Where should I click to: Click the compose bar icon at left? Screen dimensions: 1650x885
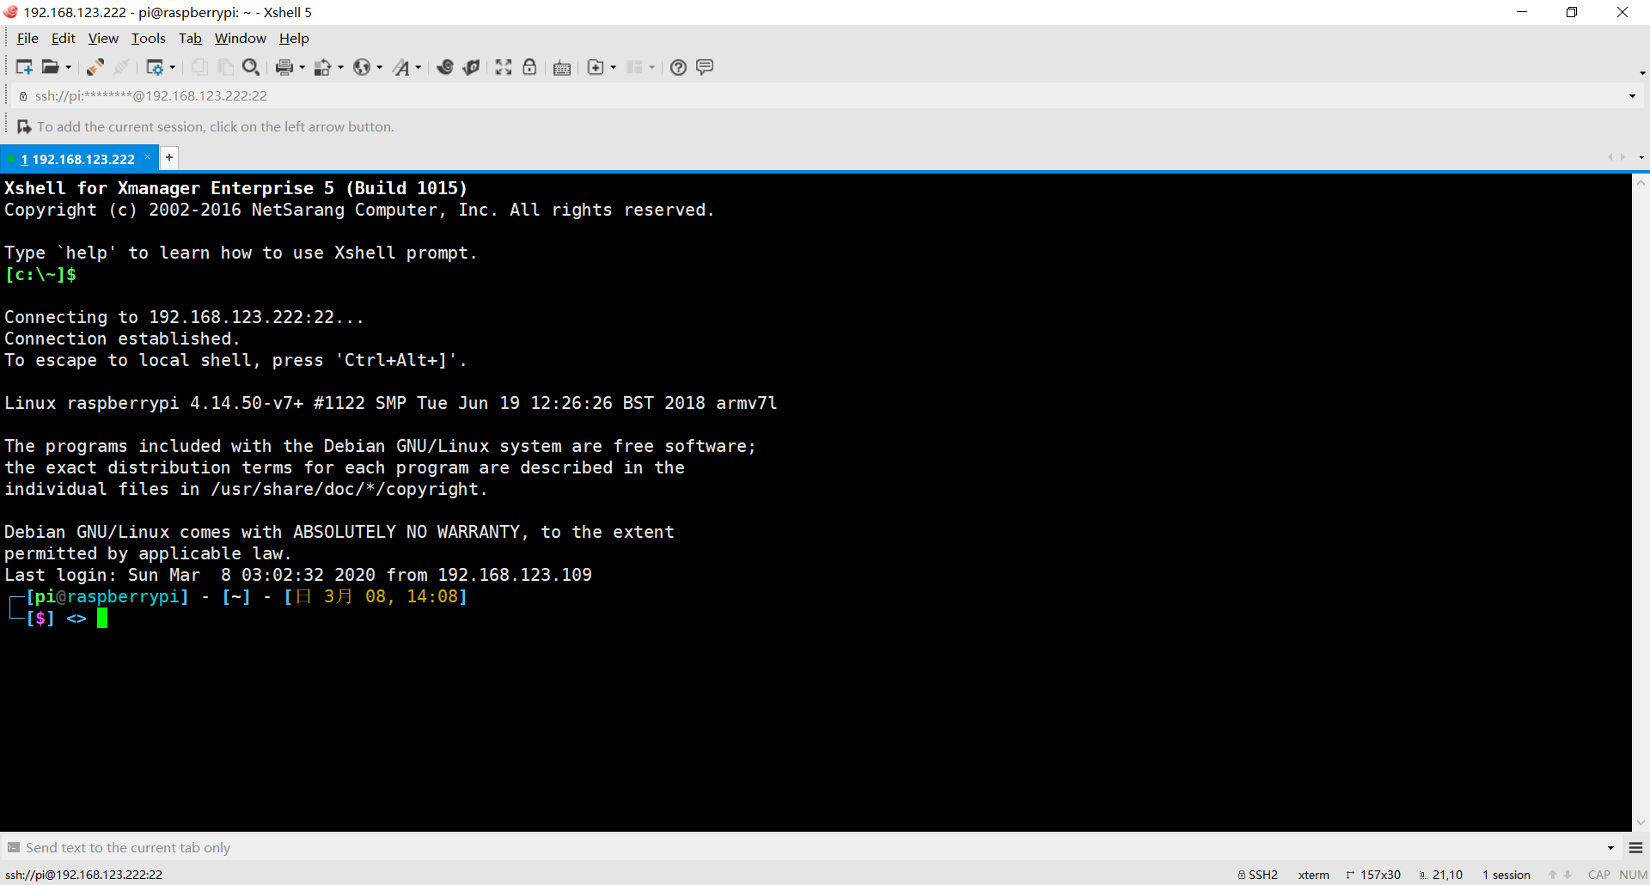pyautogui.click(x=13, y=847)
